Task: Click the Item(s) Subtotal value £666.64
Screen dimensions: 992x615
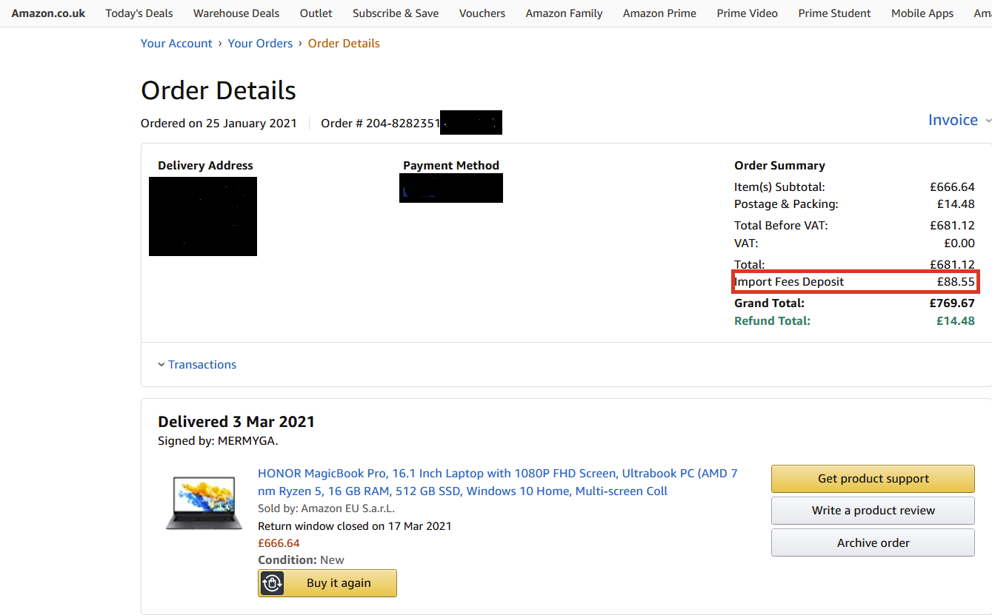Action: tap(952, 186)
